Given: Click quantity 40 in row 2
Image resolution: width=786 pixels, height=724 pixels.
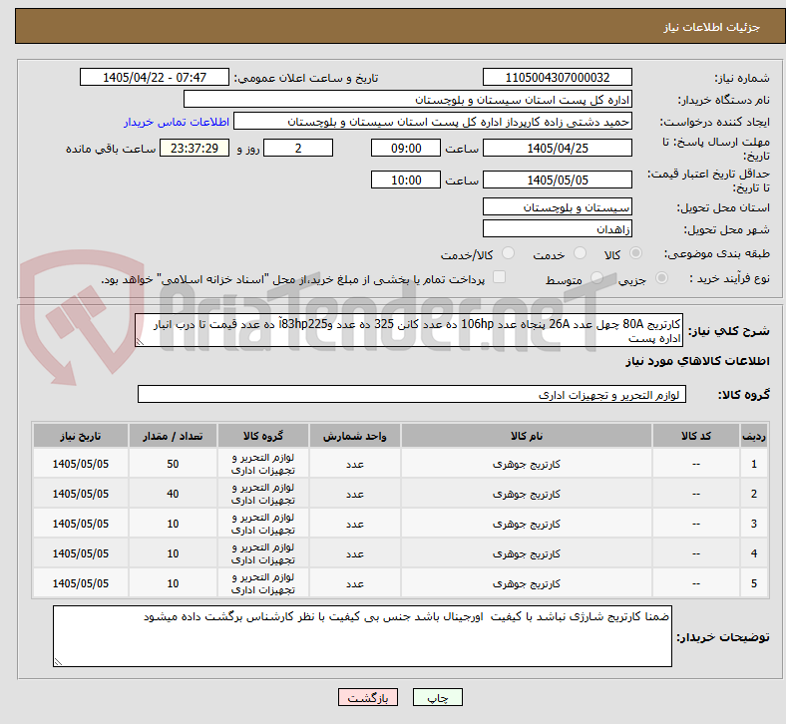Looking at the screenshot, I should coord(173,494).
